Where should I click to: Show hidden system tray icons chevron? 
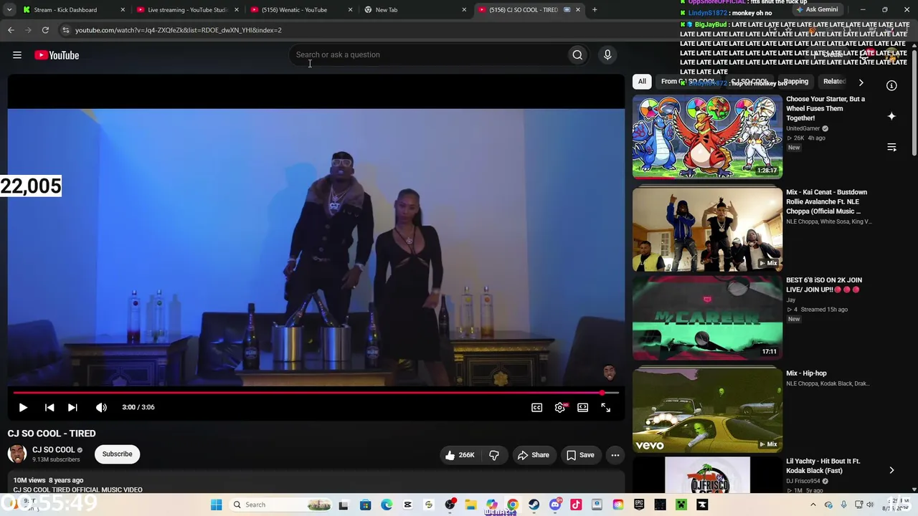[813, 505]
